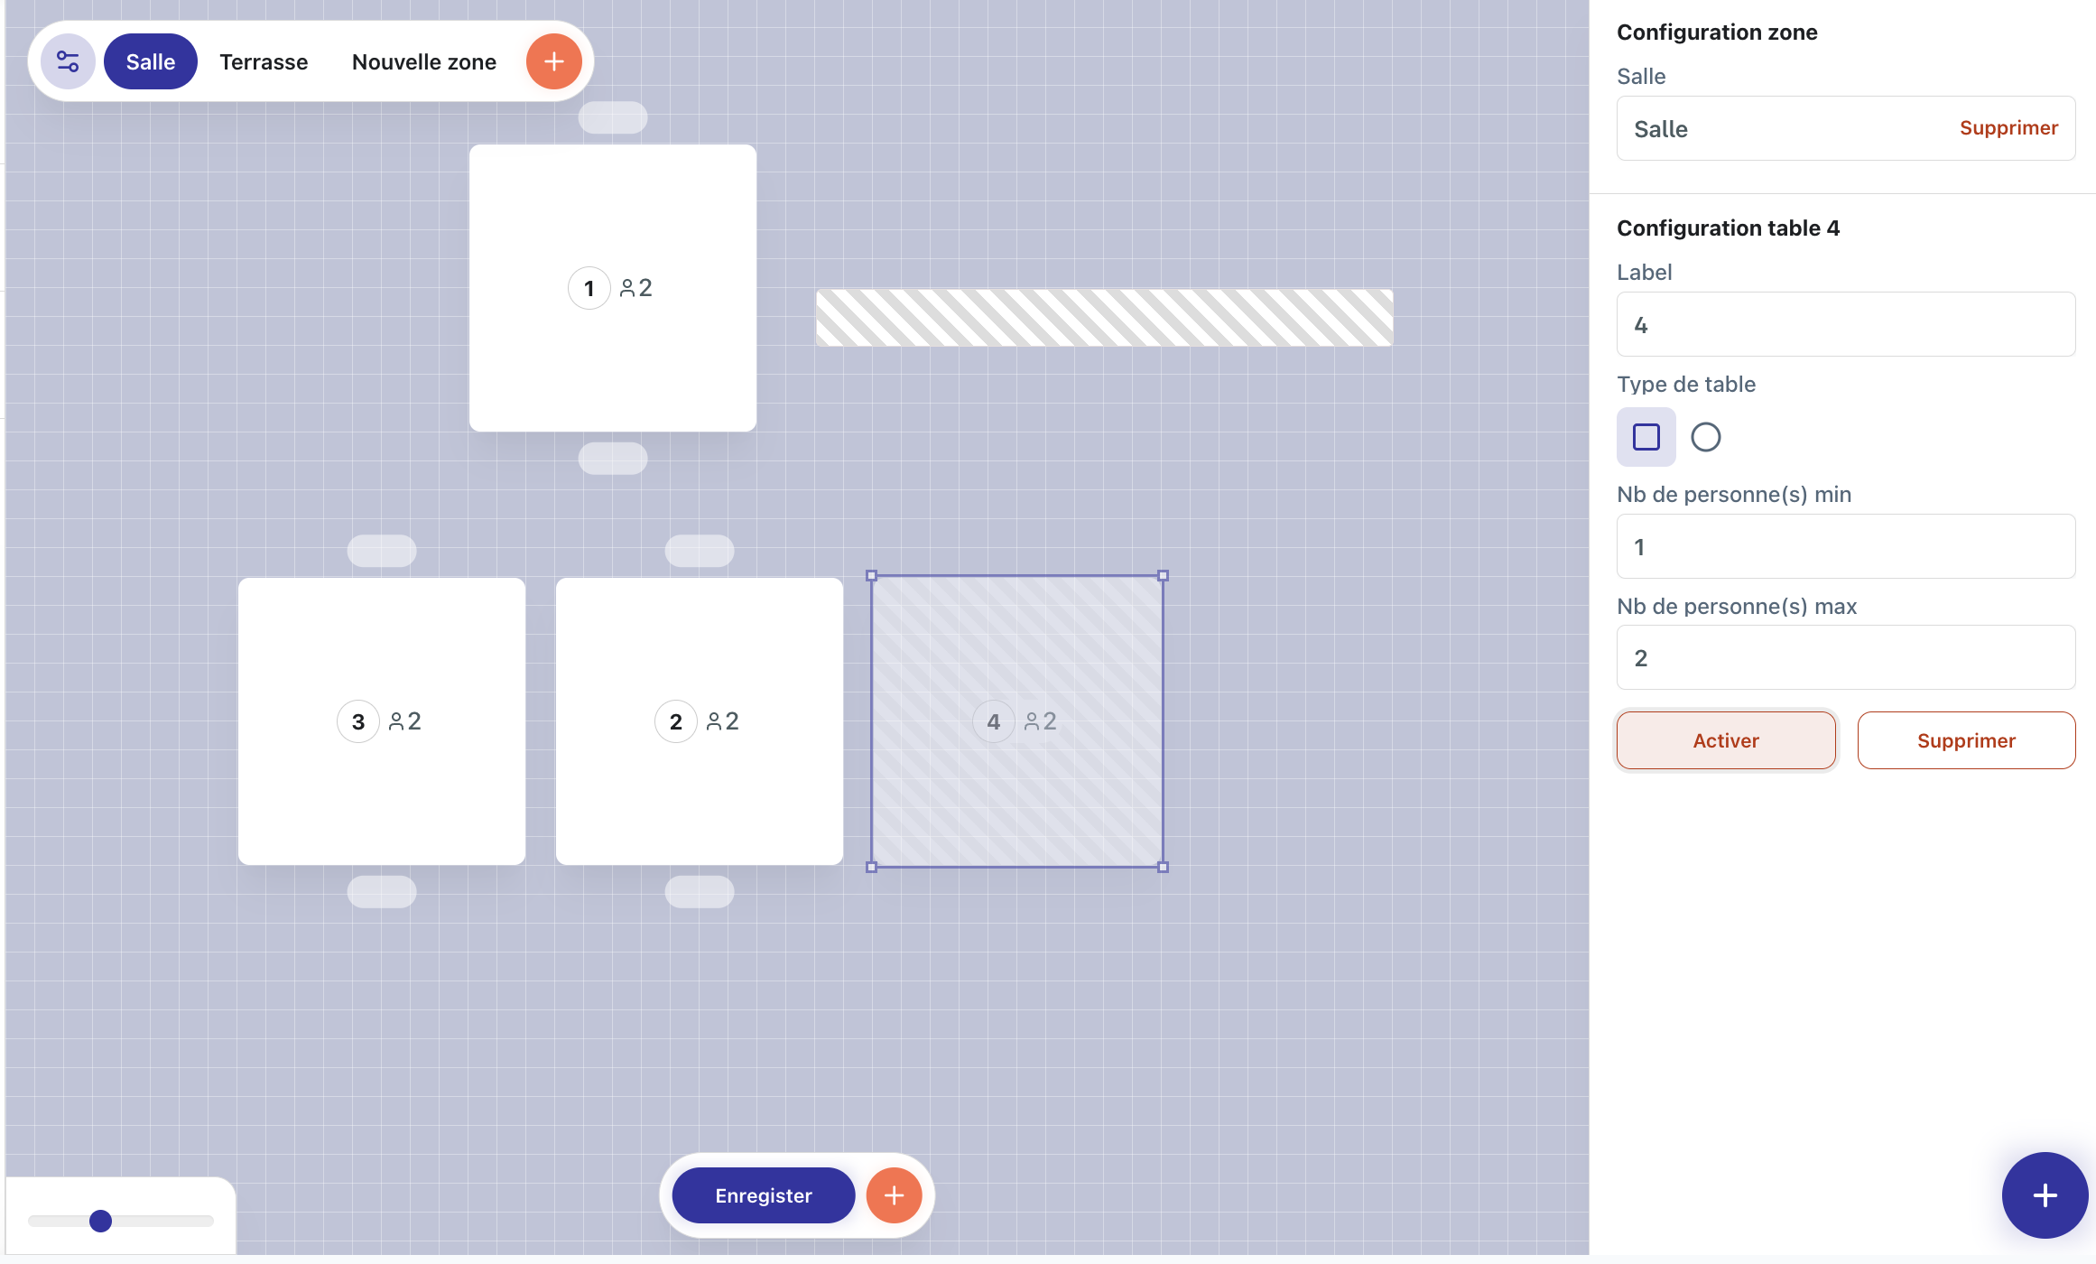Select the round table type icon
The width and height of the screenshot is (2096, 1264).
tap(1705, 437)
